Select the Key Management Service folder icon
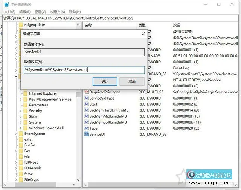 click(26, 99)
